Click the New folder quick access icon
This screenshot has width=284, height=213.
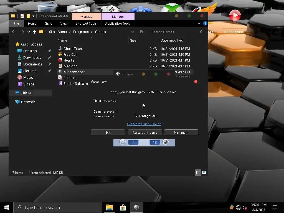tap(28, 16)
